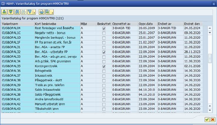Click description 'Ber. AGA - utbetalte FP'

click(51, 52)
